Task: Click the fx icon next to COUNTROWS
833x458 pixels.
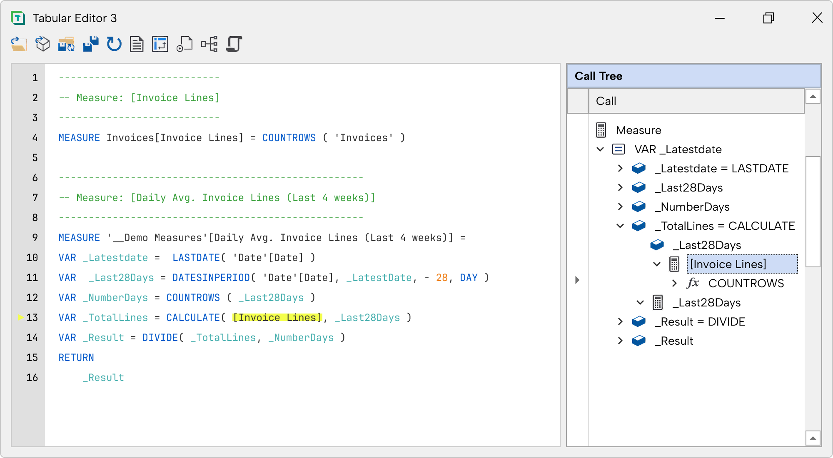Action: click(693, 283)
